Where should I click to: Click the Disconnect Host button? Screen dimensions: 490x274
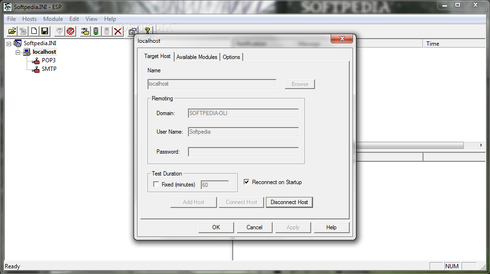coord(289,202)
